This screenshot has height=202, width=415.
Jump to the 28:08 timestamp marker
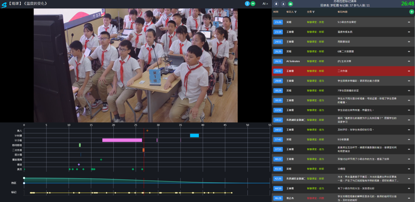tap(278, 81)
